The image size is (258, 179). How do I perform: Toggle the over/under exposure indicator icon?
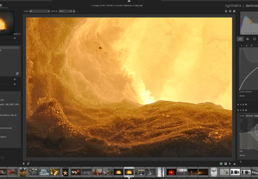226,163
